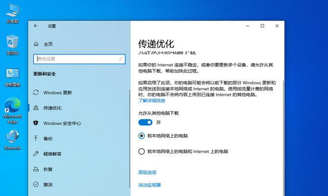Viewport: 328px width, 196px height.
Task: Open the 此电脑 desktop icon
Action: (12, 13)
